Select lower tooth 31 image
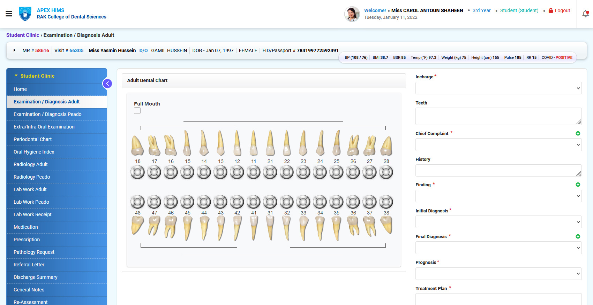This screenshot has width=593, height=305. (x=270, y=228)
